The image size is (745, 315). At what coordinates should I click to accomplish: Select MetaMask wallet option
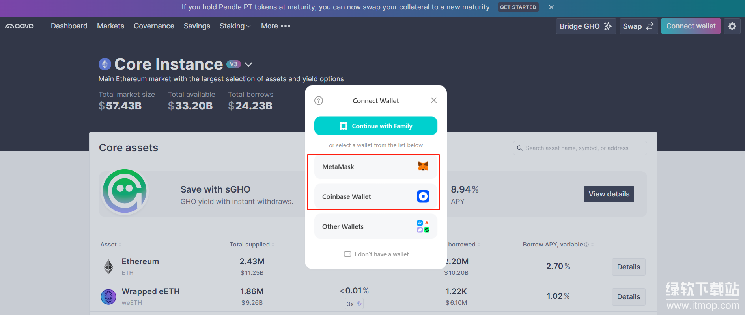point(375,167)
